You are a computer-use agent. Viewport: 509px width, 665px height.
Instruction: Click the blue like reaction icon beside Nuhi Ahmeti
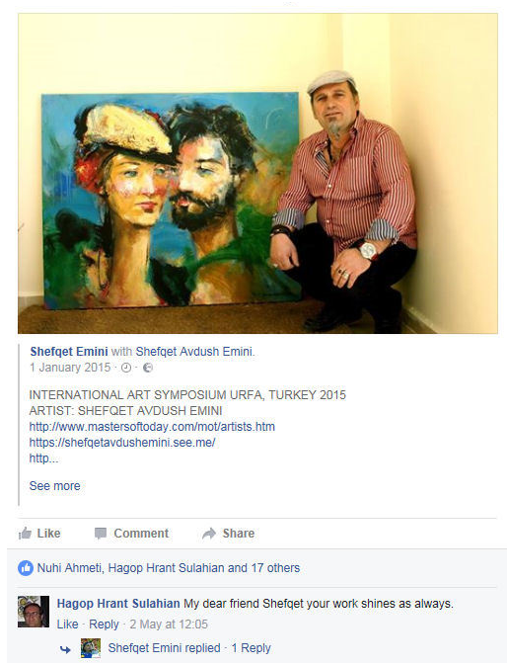click(x=26, y=568)
